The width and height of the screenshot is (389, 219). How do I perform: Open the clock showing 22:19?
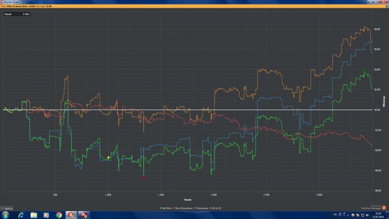378,215
